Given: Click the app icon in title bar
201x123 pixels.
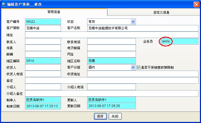Looking at the screenshot, I should tap(4, 4).
